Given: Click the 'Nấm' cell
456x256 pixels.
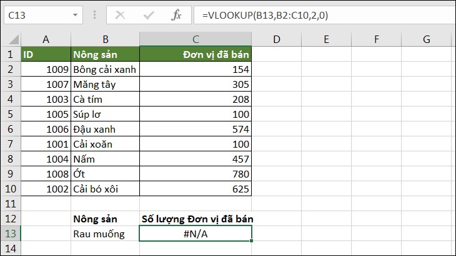Looking at the screenshot, I should (106, 159).
